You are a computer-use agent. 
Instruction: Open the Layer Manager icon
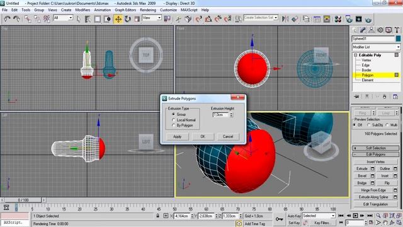pos(306,19)
